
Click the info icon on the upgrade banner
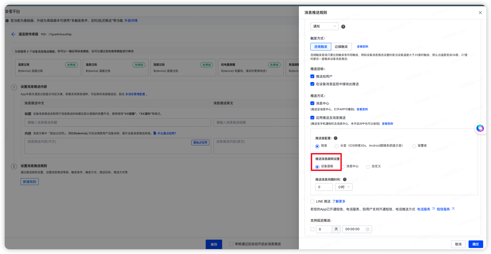coord(7,20)
